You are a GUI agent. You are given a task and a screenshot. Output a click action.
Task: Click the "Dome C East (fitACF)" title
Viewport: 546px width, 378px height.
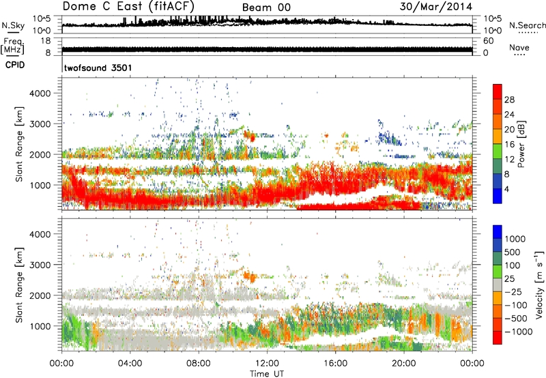(x=128, y=6)
